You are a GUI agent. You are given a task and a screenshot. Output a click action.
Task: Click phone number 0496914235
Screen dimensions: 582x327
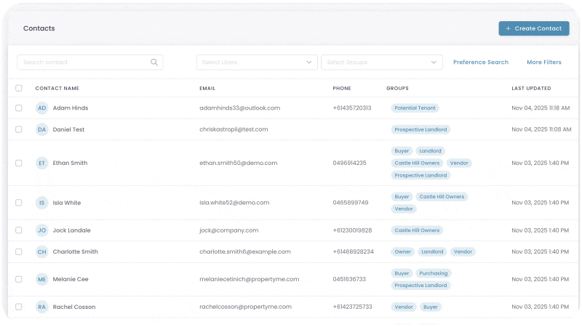[349, 163]
